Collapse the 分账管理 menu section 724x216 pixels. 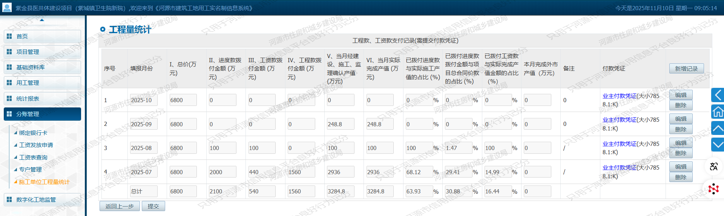tap(42, 114)
